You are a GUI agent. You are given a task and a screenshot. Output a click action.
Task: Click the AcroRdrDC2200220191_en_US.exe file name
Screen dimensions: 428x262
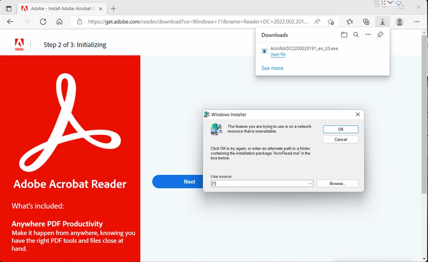[304, 48]
